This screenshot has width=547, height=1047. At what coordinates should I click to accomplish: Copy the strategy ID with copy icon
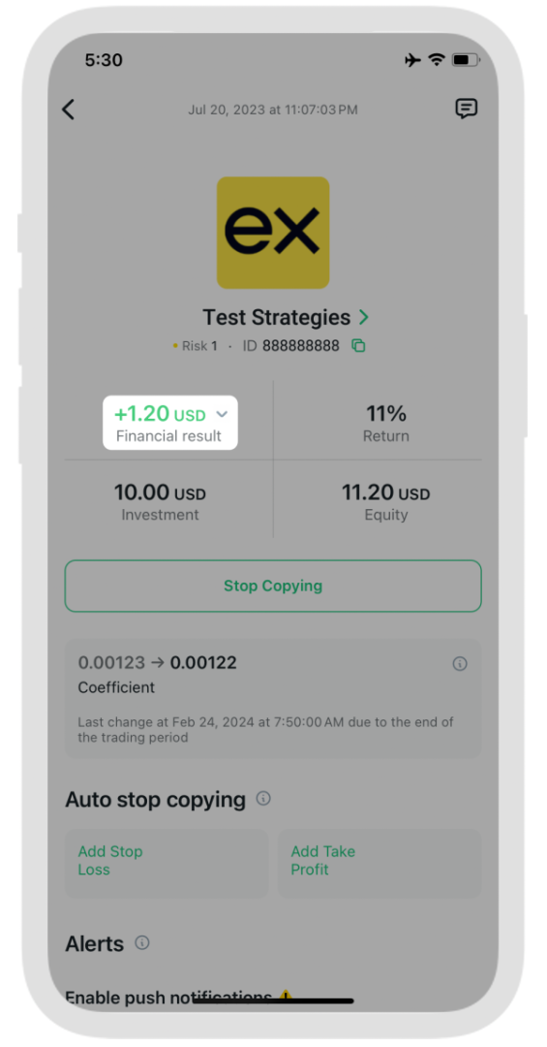(x=359, y=346)
